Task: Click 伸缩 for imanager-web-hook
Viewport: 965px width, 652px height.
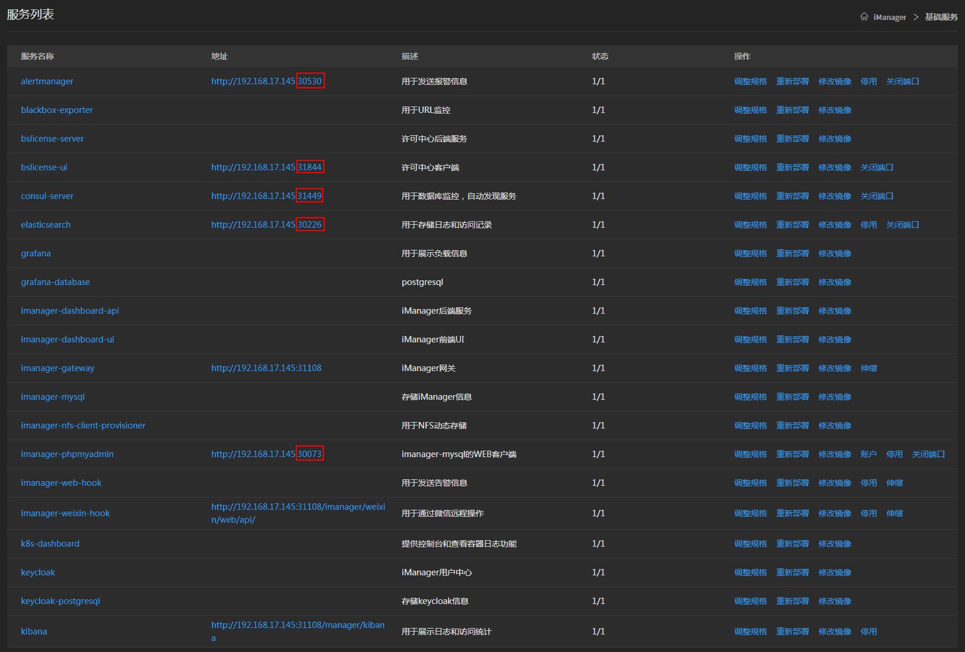Action: point(894,483)
